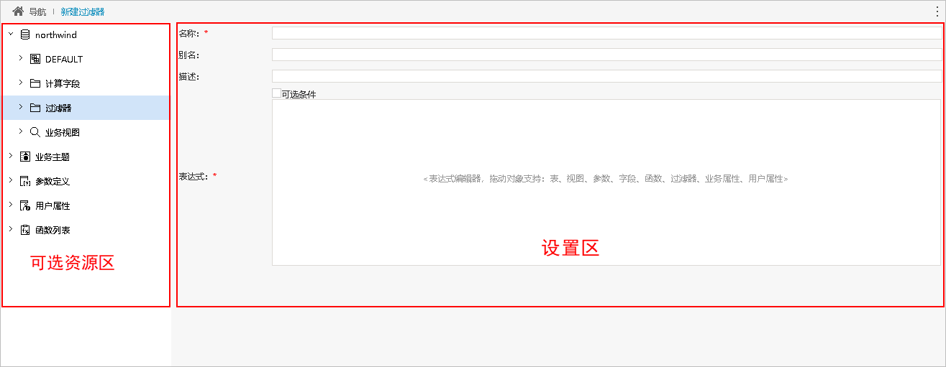Select the 参数定义 tree label

pyautogui.click(x=53, y=181)
